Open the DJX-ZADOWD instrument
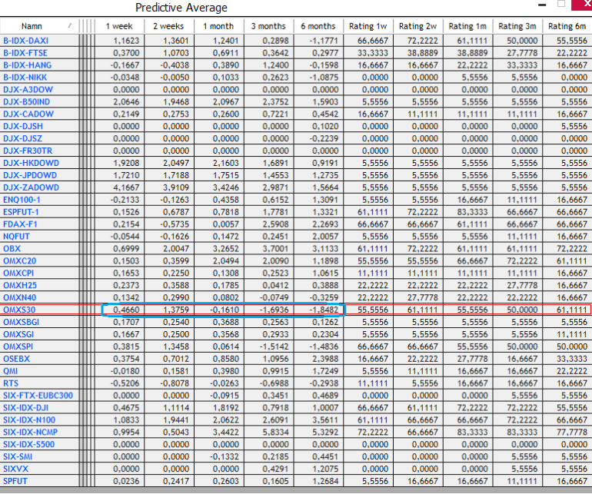This screenshot has height=494, width=592. (31, 187)
